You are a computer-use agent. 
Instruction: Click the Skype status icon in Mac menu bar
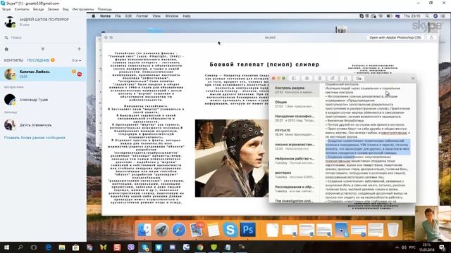point(362,16)
